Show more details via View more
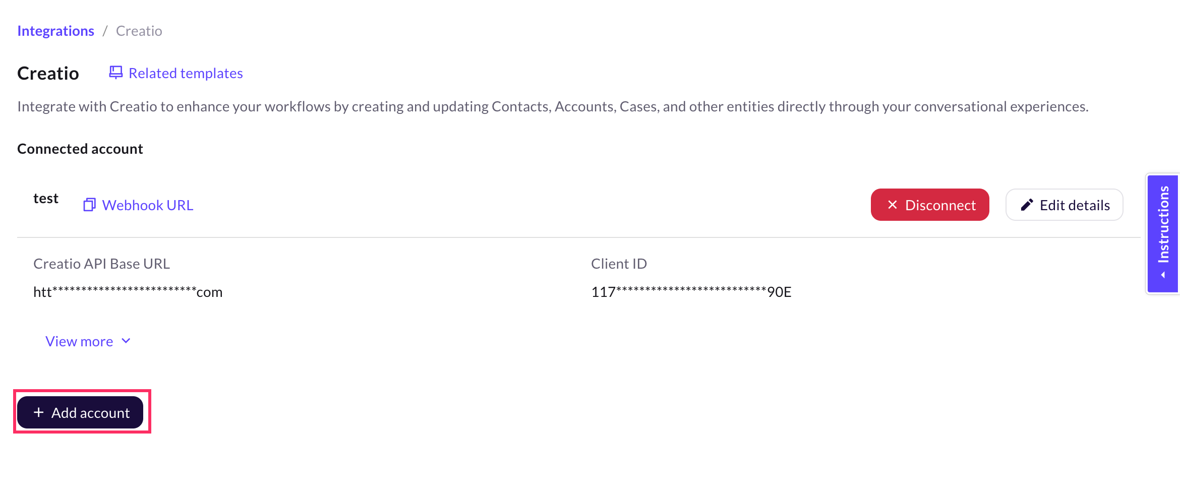 click(79, 342)
